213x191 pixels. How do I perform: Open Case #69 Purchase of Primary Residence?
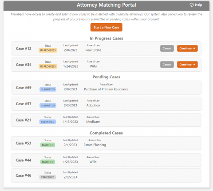click(106, 88)
